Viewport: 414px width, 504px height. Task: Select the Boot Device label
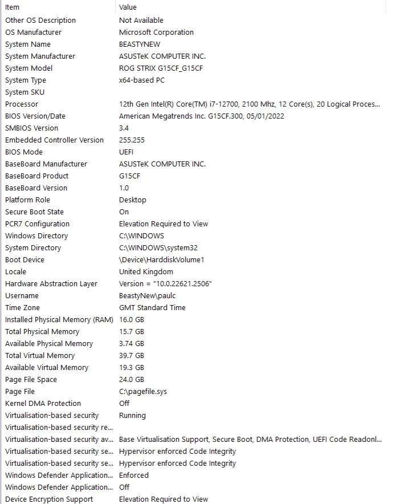click(24, 260)
